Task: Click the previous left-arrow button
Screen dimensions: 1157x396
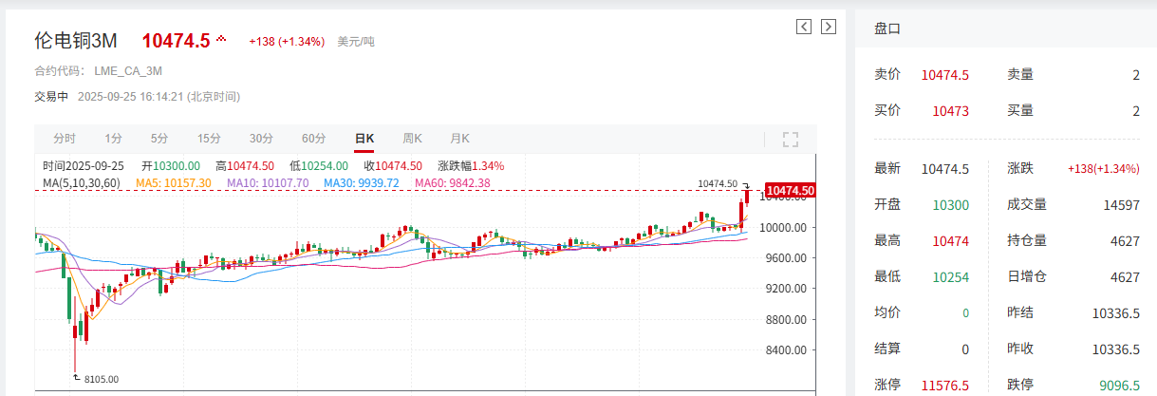Action: [804, 27]
